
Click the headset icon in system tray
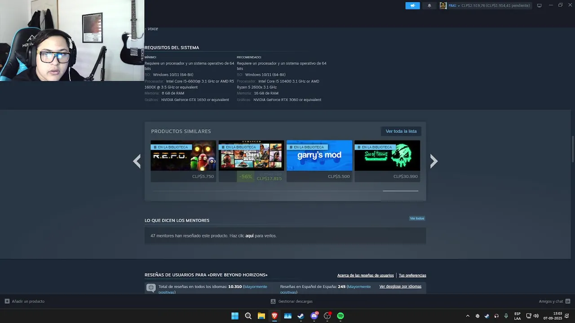pyautogui.click(x=496, y=316)
